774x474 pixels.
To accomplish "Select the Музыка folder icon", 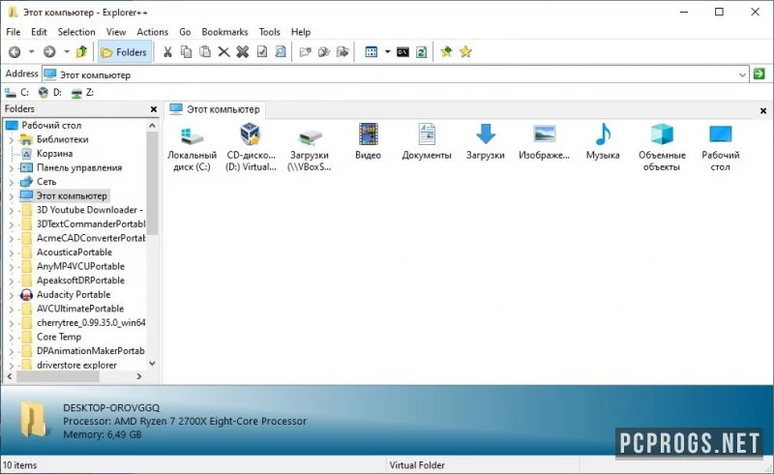I will (x=603, y=142).
